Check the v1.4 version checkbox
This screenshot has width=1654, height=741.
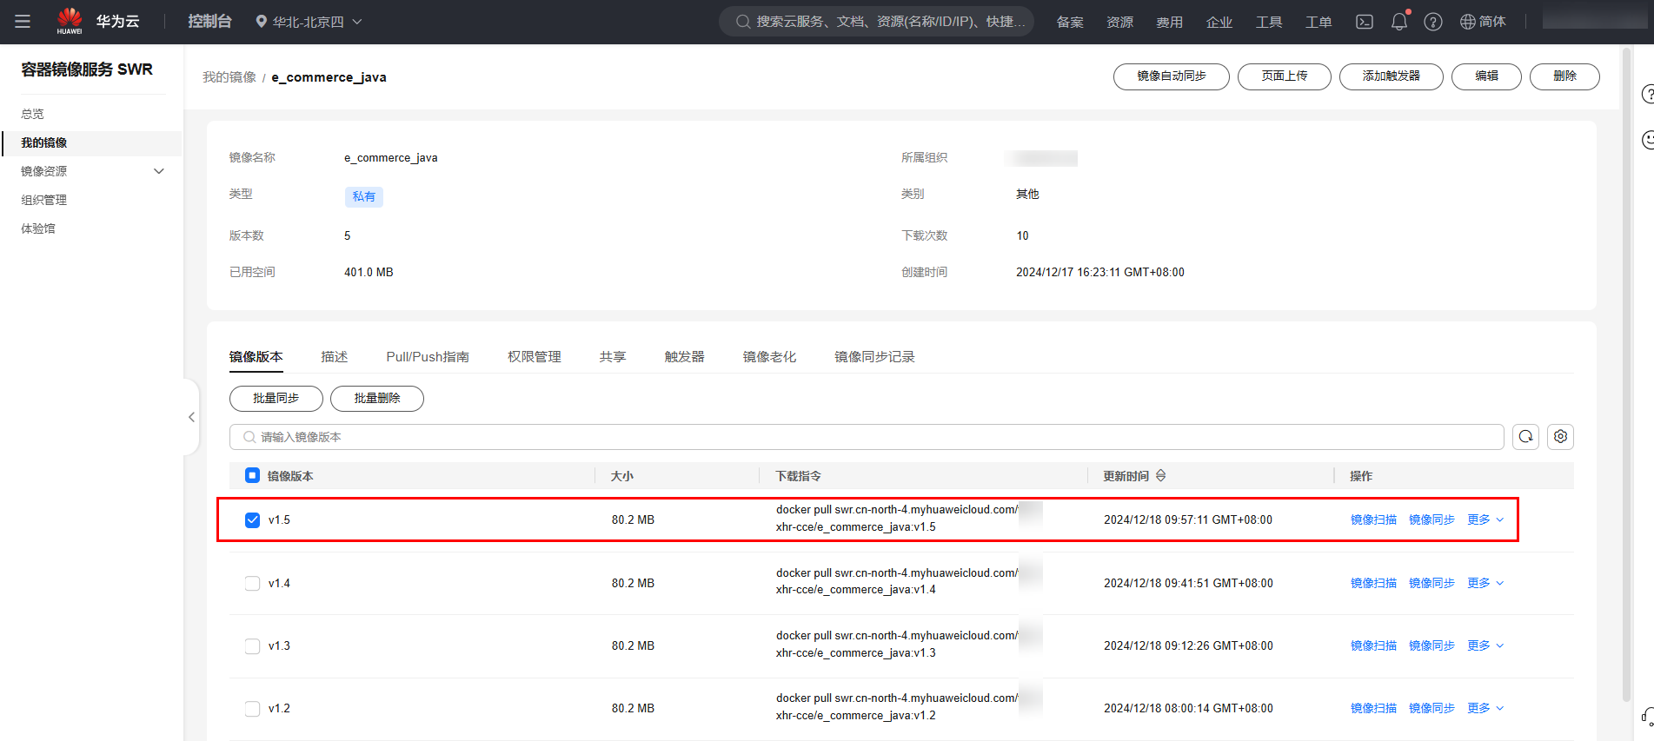[253, 584]
